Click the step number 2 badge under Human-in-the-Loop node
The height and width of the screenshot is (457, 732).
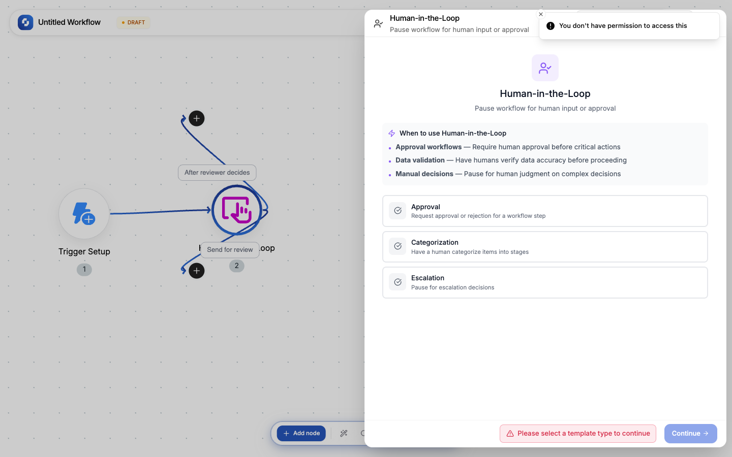tap(237, 266)
